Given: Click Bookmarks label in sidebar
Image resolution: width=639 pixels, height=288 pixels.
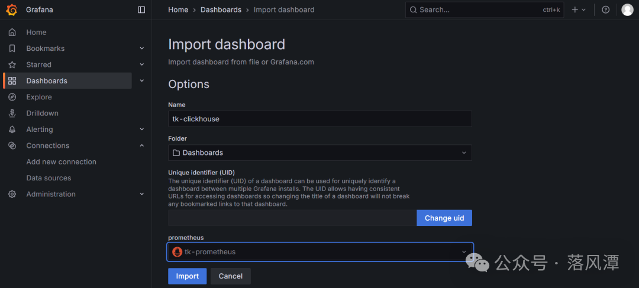Looking at the screenshot, I should click(x=46, y=48).
